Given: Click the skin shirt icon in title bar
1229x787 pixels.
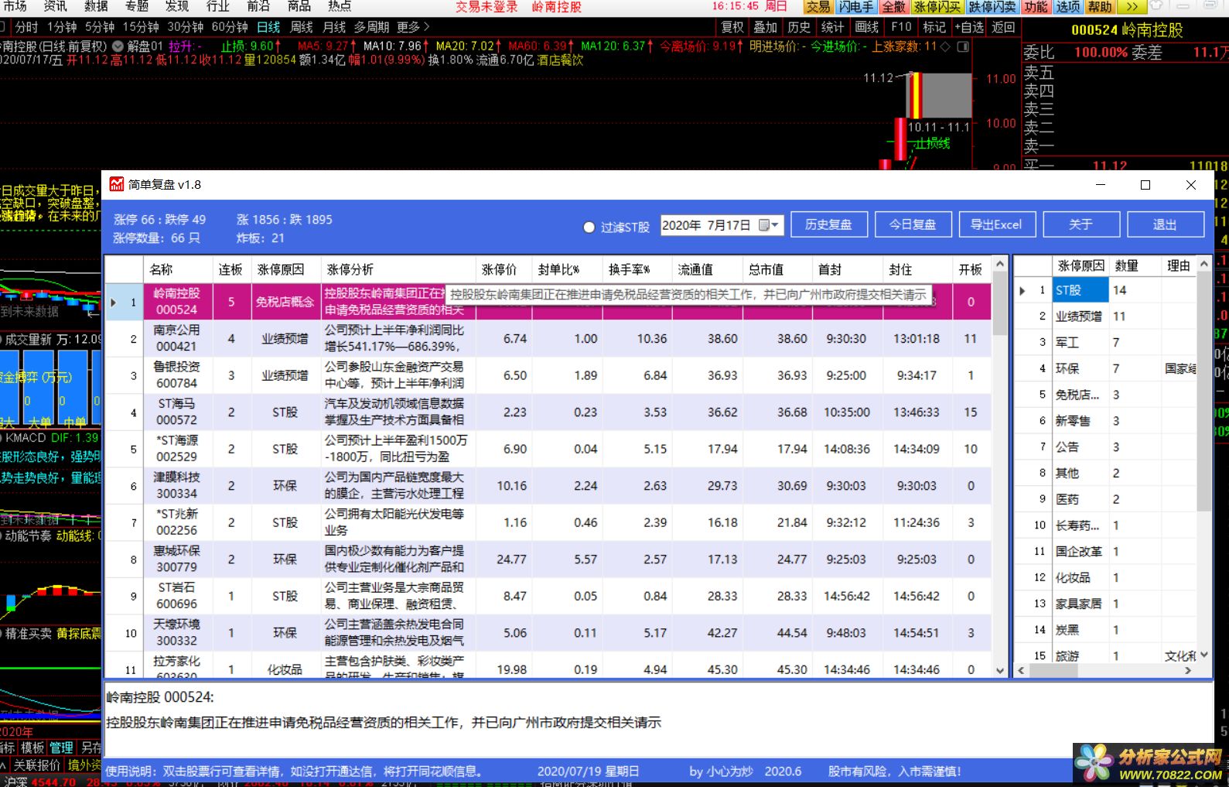Looking at the screenshot, I should point(1156,6).
